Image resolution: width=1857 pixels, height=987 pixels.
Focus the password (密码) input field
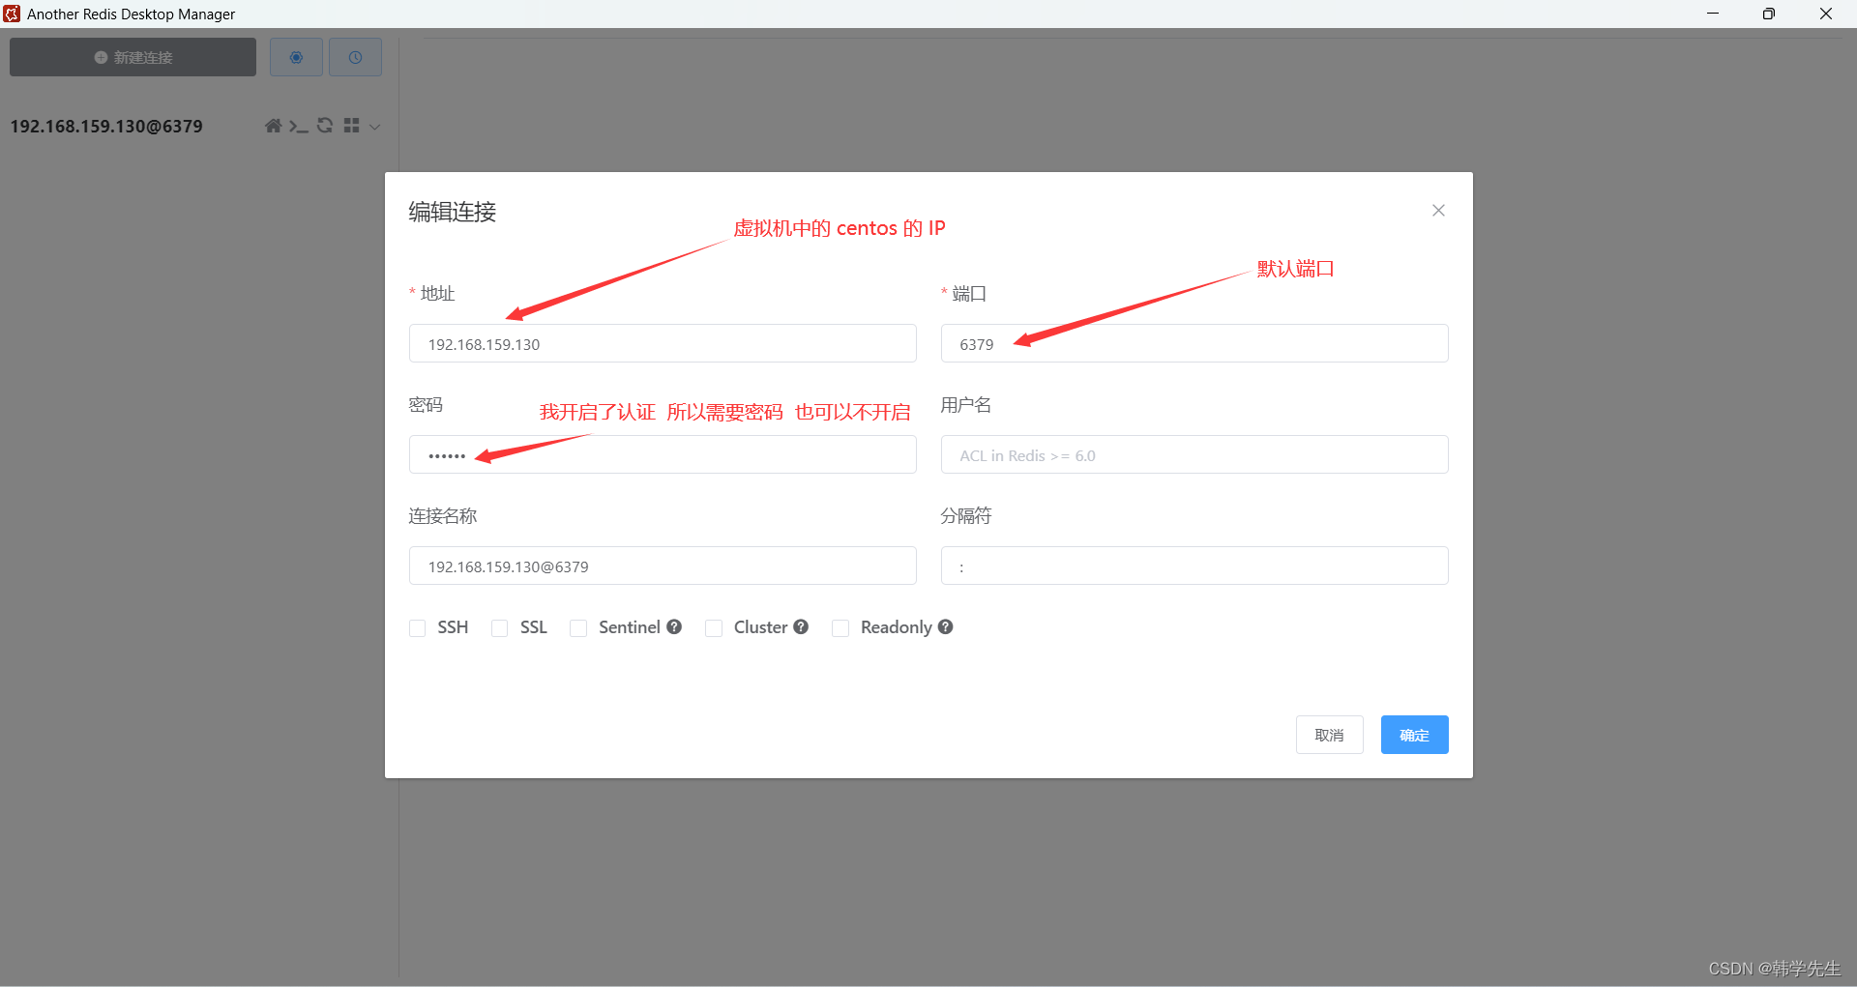point(663,454)
